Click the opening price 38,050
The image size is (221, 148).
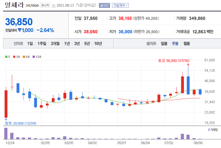click(90, 32)
